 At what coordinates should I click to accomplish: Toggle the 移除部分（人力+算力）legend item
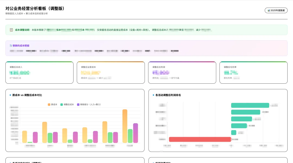pos(89,105)
